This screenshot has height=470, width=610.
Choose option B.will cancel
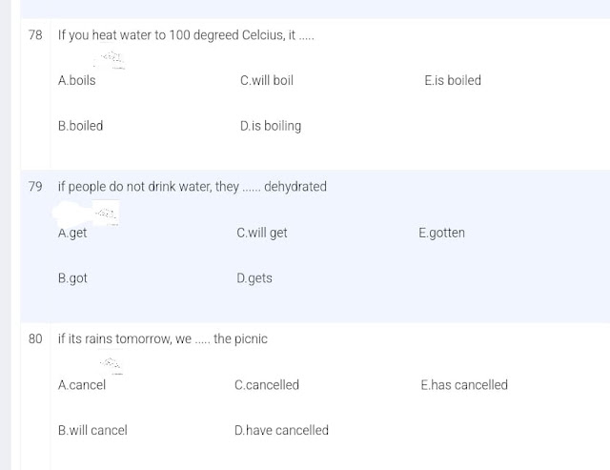point(92,431)
